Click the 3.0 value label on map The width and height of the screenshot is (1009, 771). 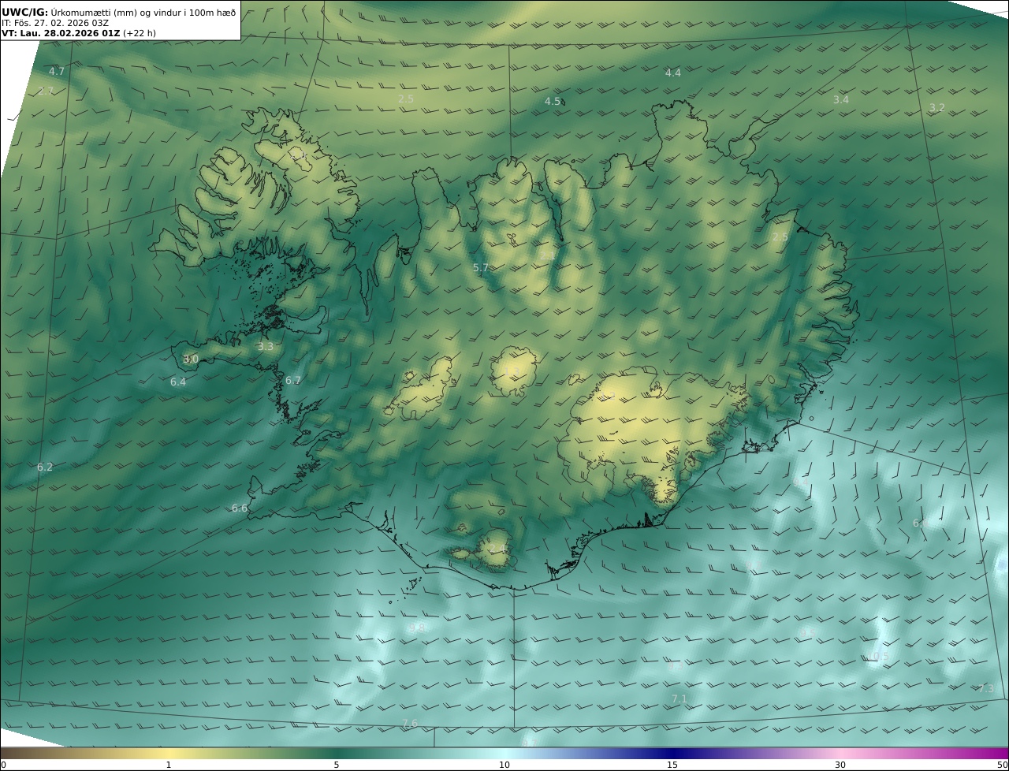tap(191, 359)
